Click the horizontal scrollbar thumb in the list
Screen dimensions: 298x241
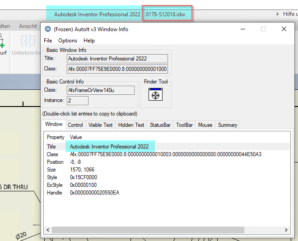point(148,230)
